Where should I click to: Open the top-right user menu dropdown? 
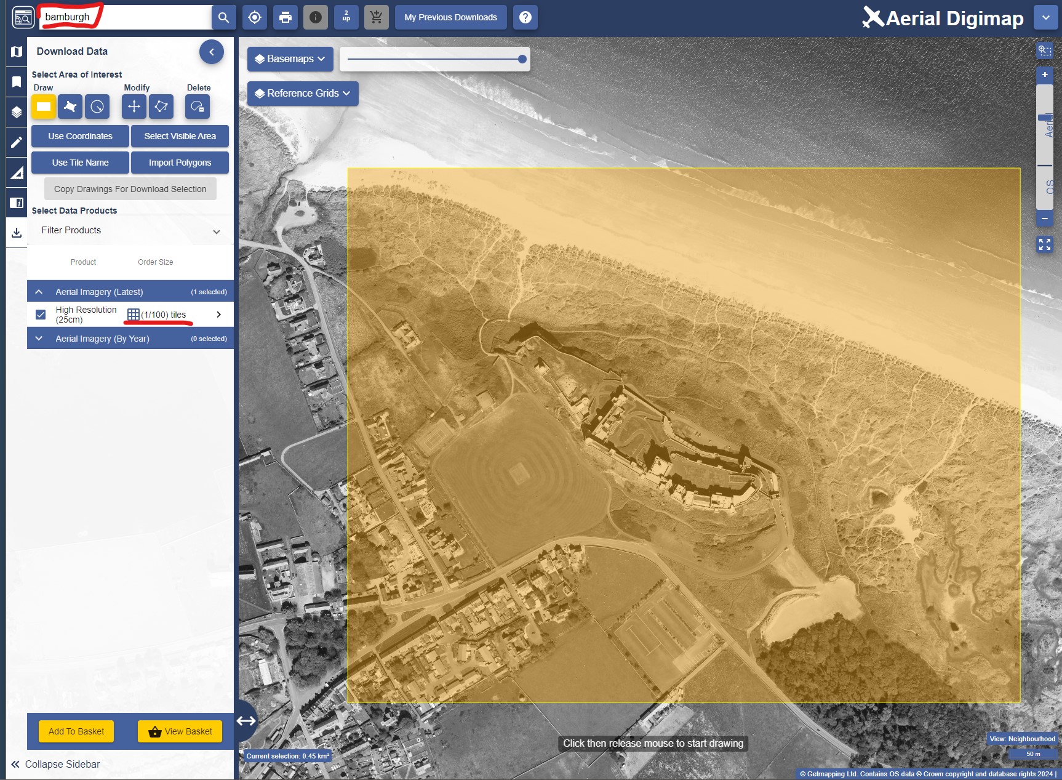[x=1046, y=17]
